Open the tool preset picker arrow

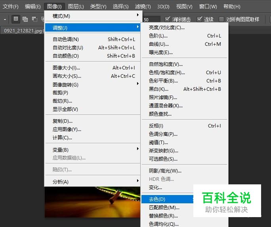tap(5, 19)
